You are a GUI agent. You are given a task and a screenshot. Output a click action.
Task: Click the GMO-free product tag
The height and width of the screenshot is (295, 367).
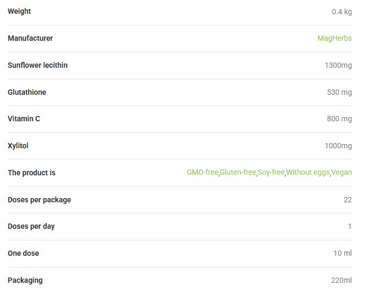202,173
